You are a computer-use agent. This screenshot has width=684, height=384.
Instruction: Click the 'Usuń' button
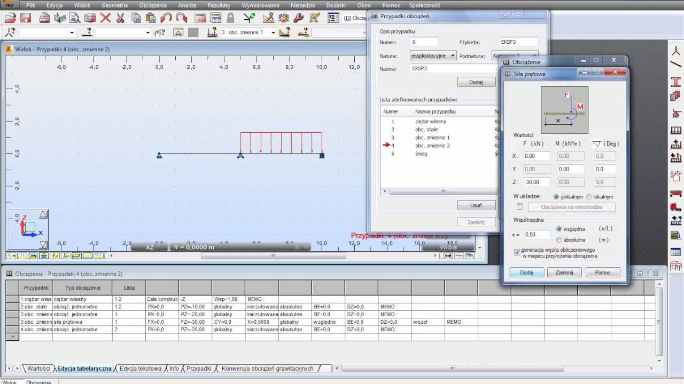tap(476, 205)
